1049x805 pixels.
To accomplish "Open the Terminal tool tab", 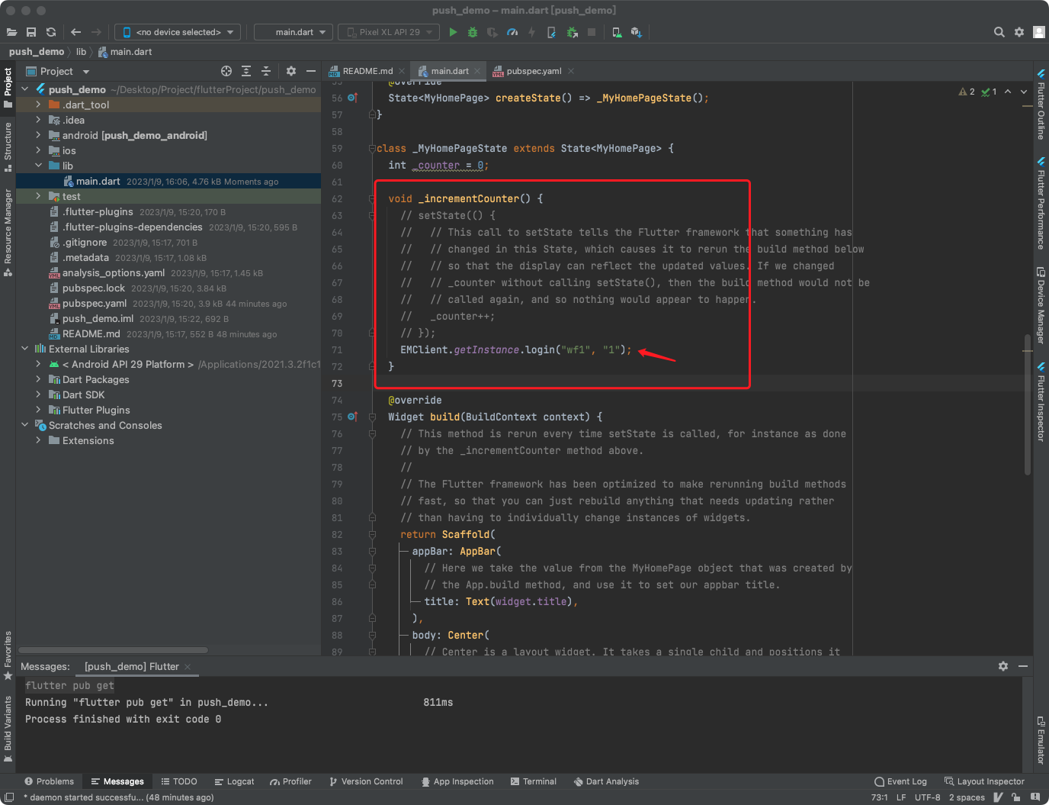I will click(x=533, y=781).
